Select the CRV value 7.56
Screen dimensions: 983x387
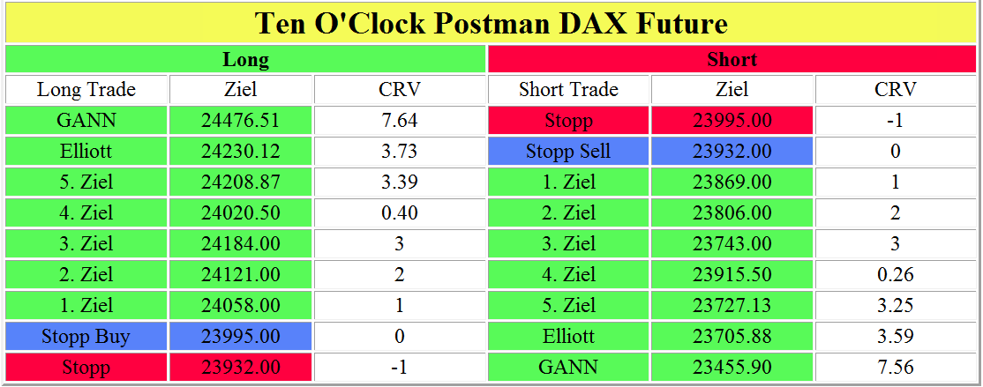895,368
